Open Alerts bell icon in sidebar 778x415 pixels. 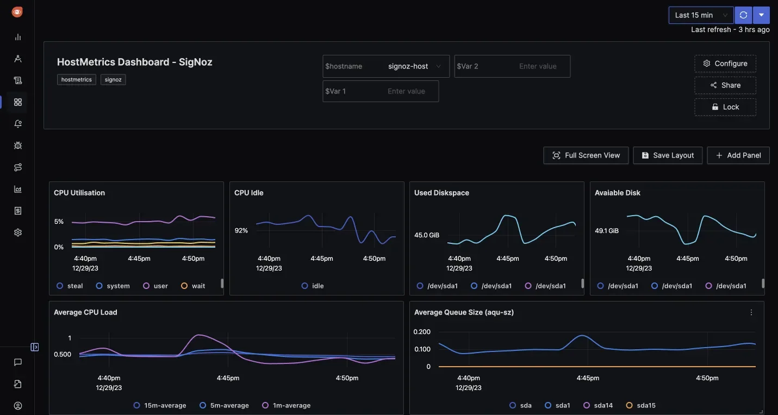click(x=18, y=124)
